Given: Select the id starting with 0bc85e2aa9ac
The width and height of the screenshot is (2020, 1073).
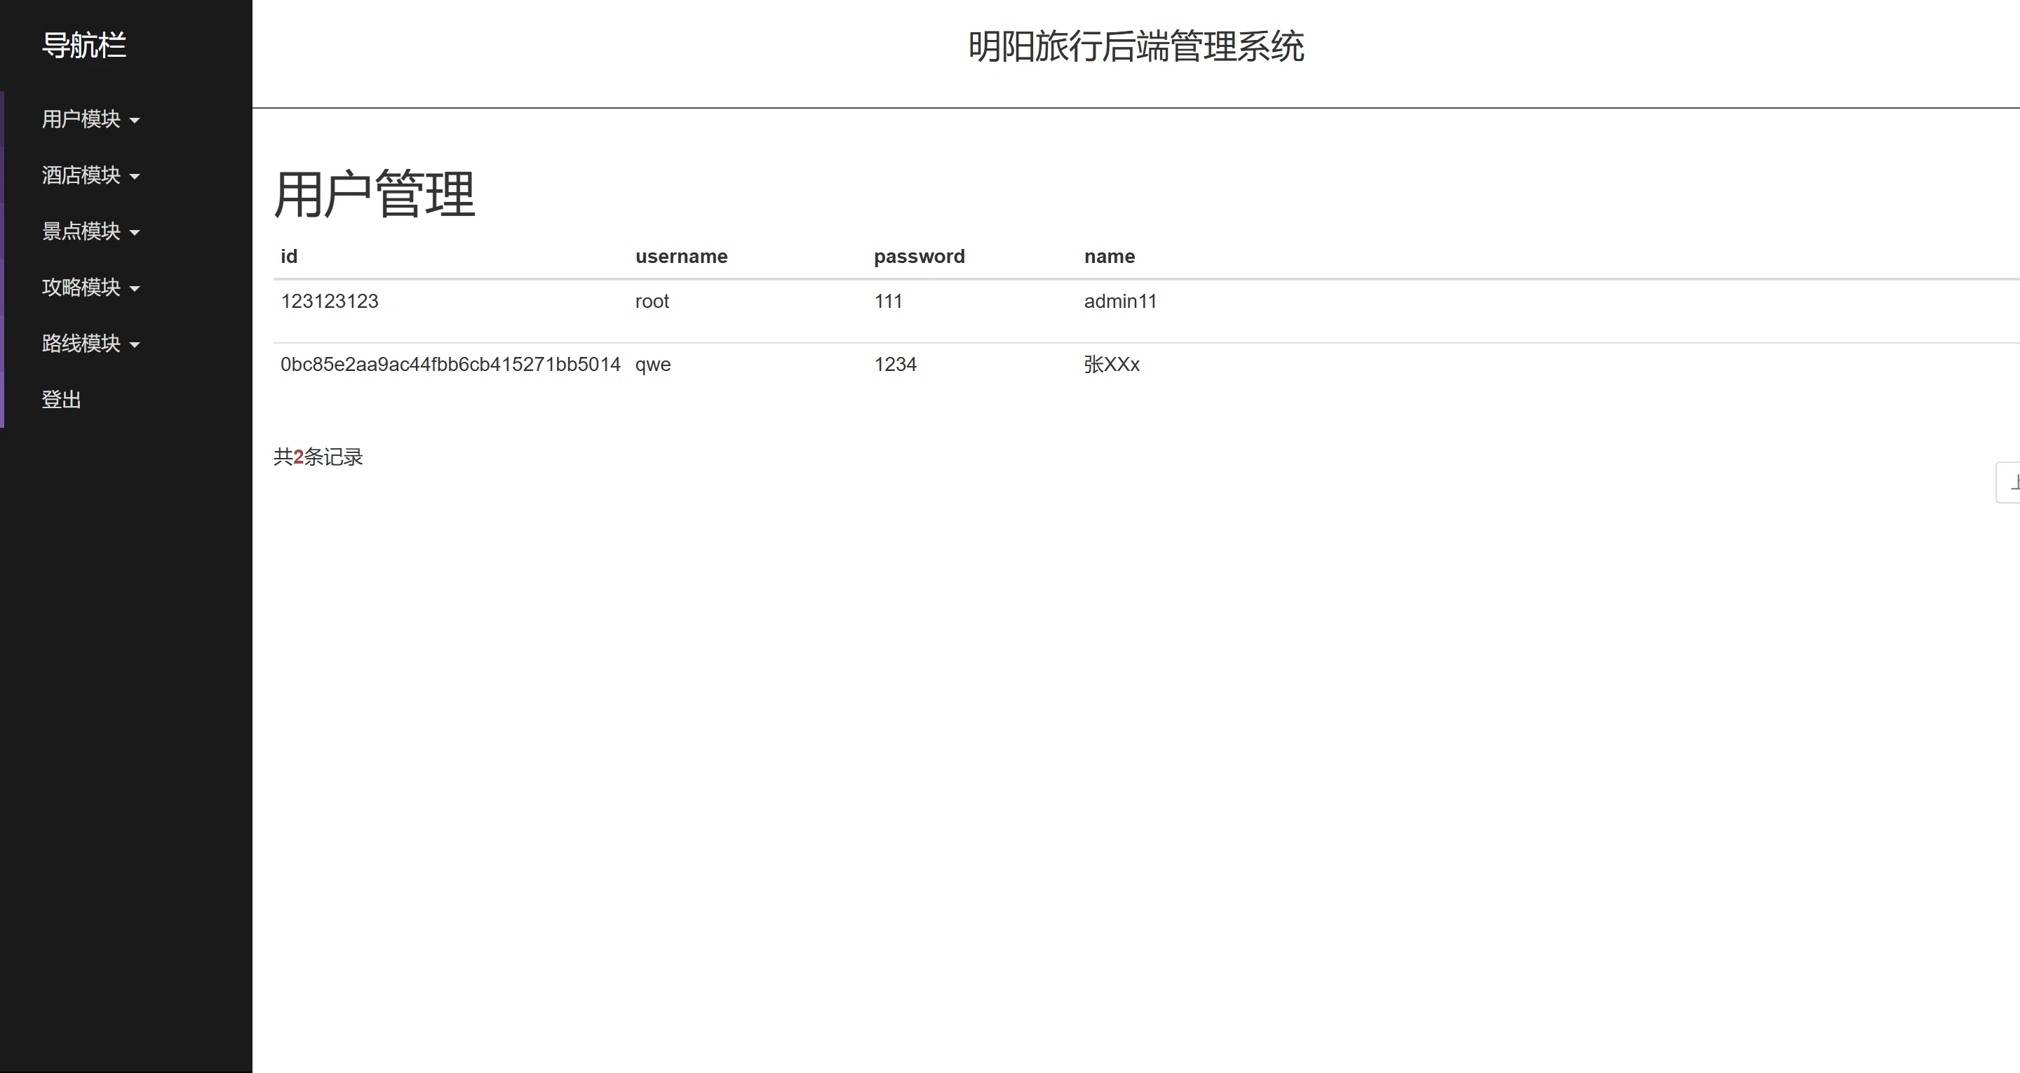Looking at the screenshot, I should (450, 365).
